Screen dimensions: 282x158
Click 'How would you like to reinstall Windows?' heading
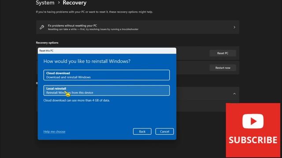click(87, 61)
